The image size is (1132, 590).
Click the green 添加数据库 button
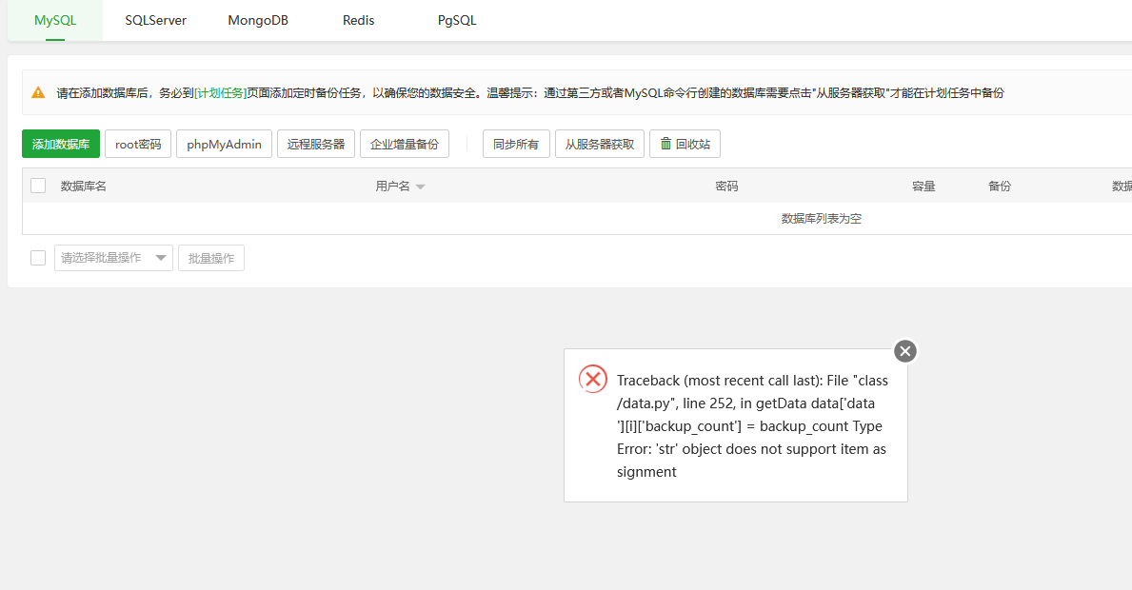(61, 145)
